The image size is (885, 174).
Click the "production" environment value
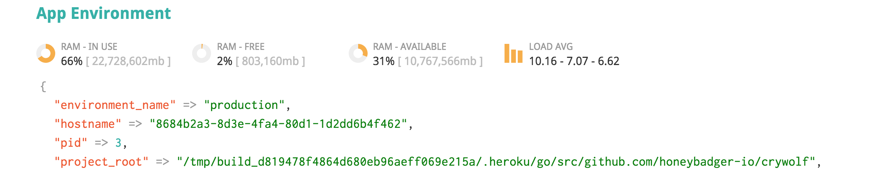[244, 105]
